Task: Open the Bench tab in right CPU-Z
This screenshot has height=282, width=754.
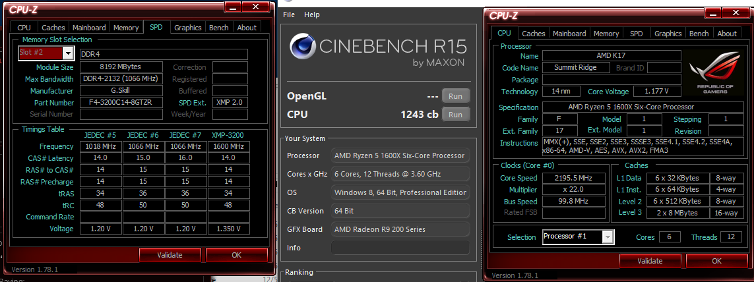Action: coord(699,34)
